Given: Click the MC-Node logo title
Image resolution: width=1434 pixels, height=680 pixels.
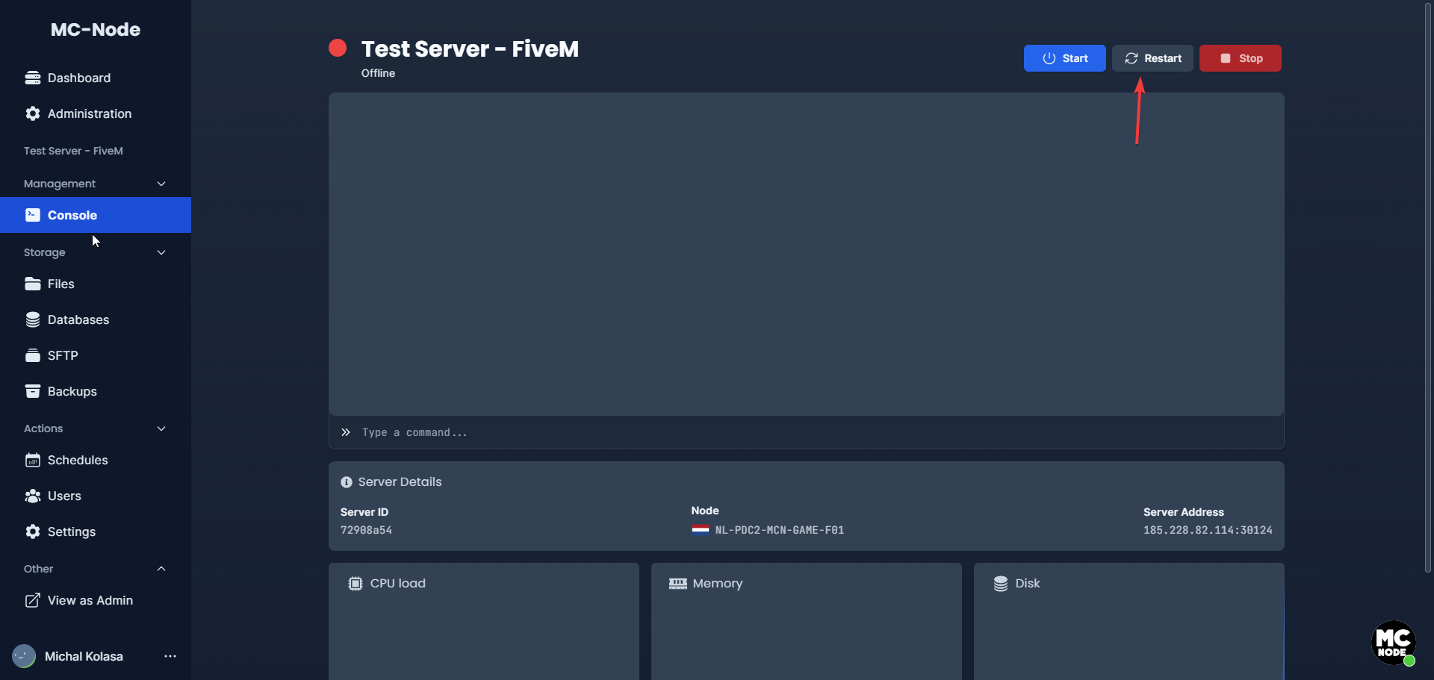Looking at the screenshot, I should (x=96, y=30).
